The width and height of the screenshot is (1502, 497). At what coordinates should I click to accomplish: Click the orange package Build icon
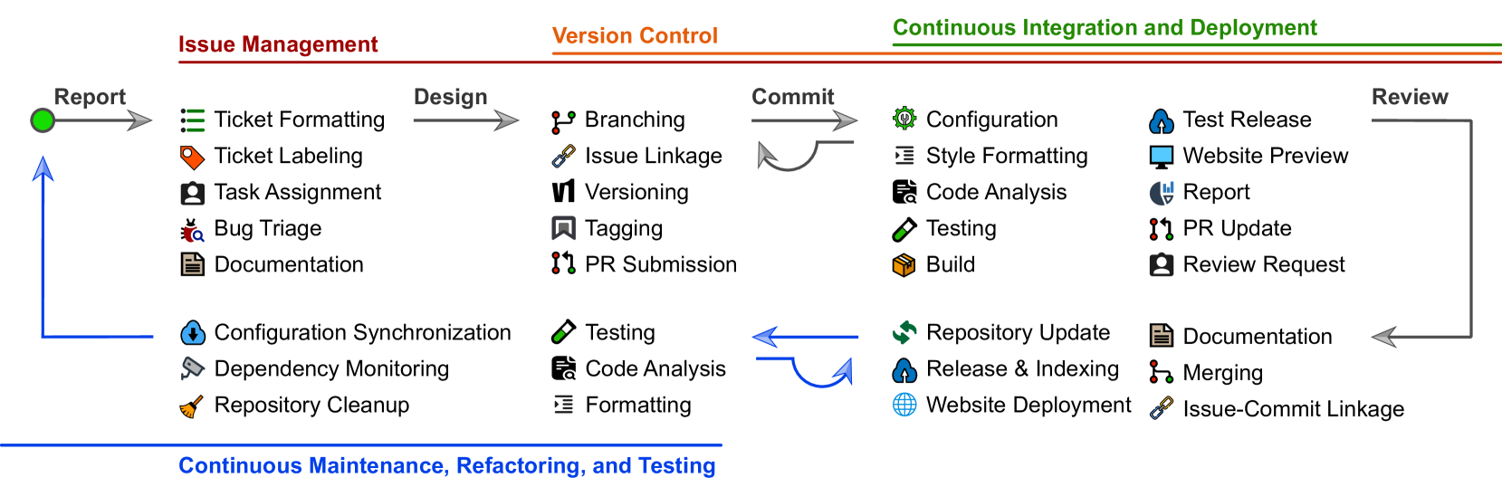point(904,265)
